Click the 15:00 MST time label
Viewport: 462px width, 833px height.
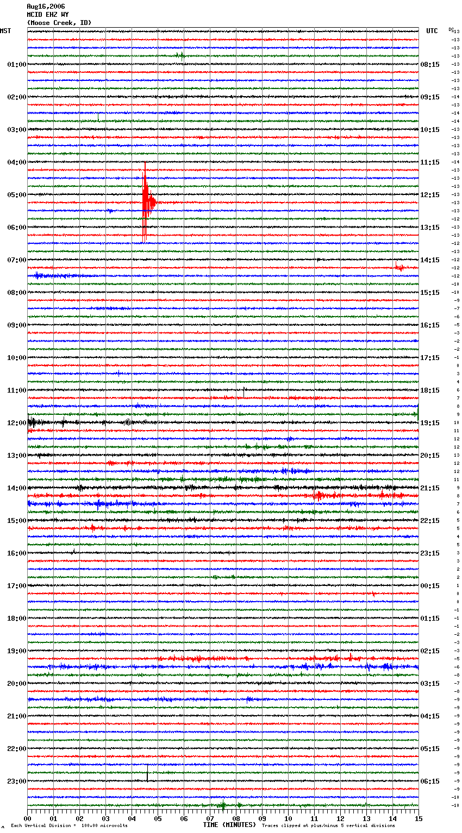[17, 521]
